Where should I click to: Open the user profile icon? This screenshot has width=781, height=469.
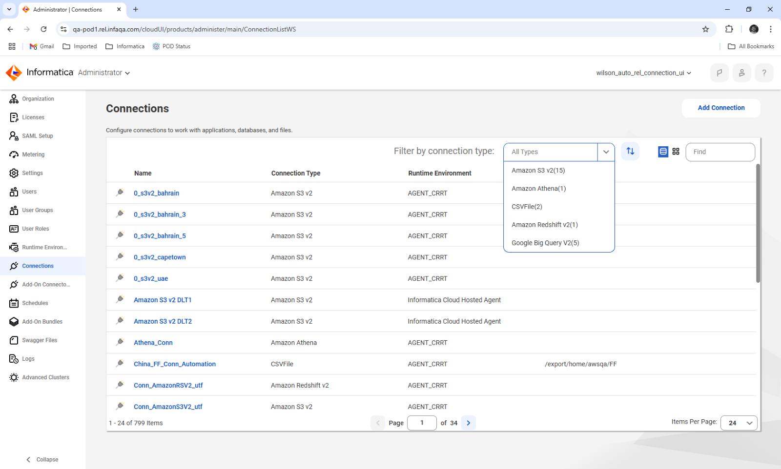[742, 73]
